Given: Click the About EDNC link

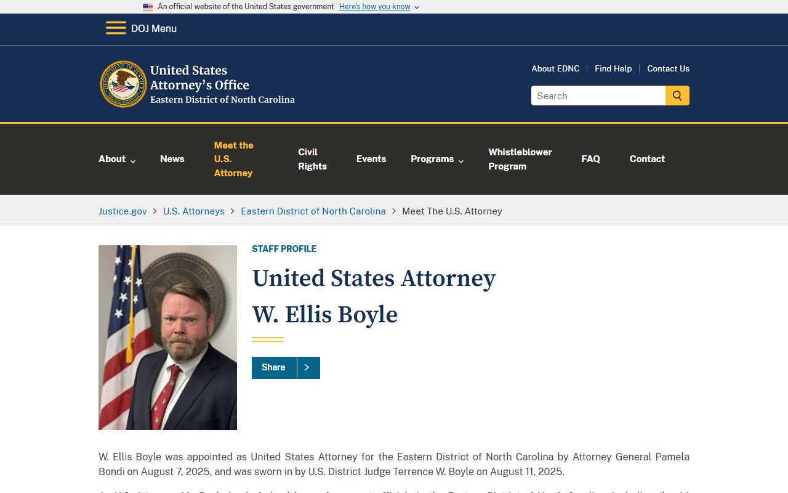Looking at the screenshot, I should 555,68.
